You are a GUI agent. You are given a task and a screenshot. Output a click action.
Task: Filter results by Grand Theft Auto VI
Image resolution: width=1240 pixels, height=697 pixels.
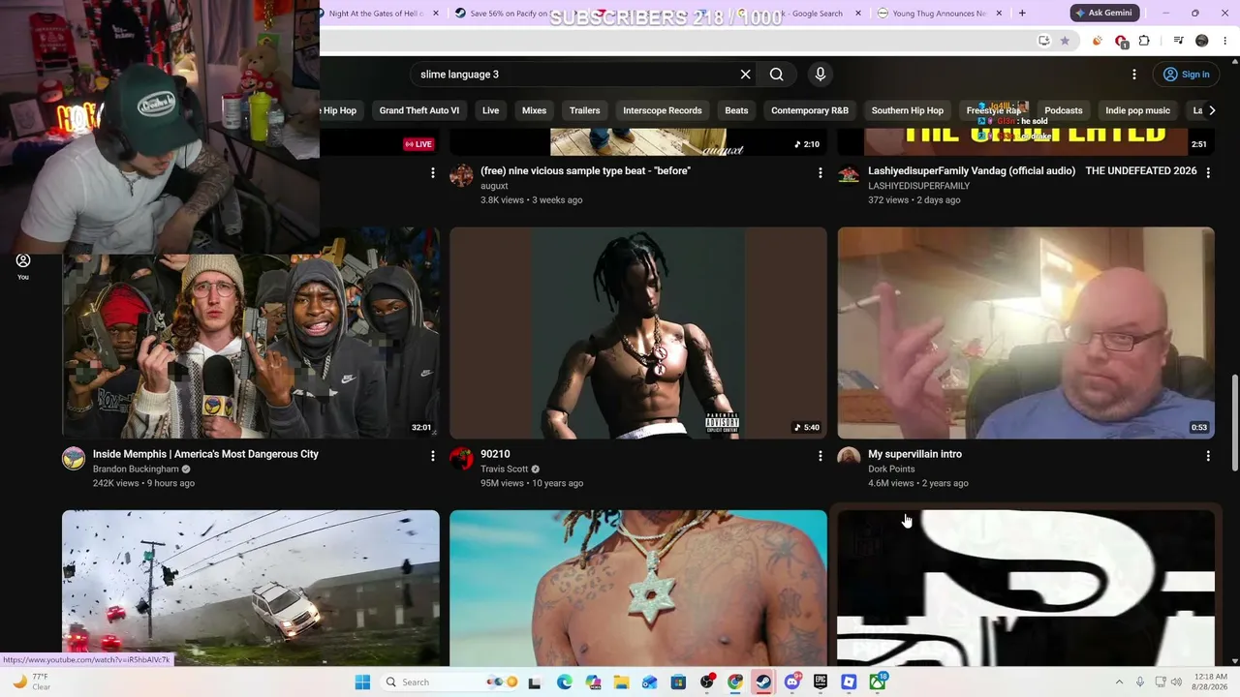pos(419,110)
